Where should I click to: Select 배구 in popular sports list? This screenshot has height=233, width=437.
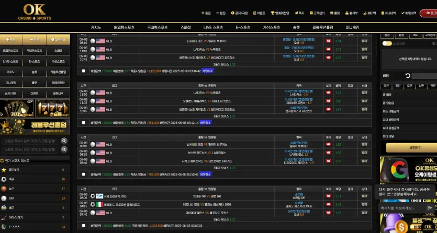[x=35, y=208]
